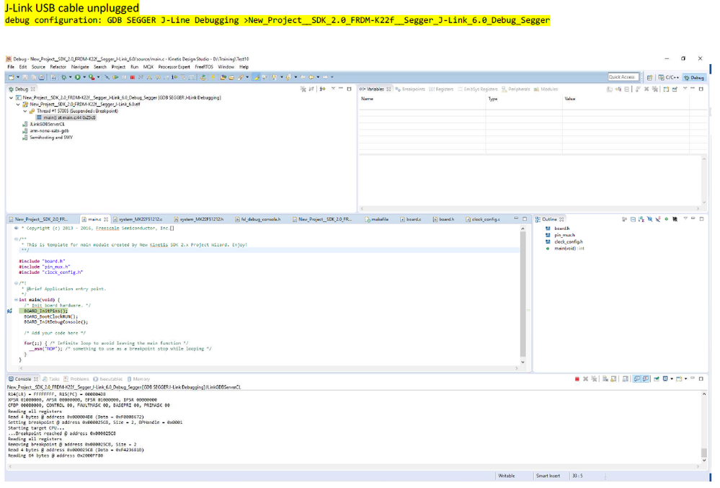Select pin_mux.h in the Outline view
Screen dimensions: 720x488
coord(560,235)
